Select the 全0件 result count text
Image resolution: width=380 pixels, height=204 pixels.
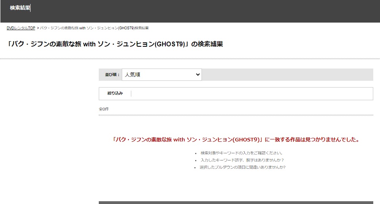104,109
